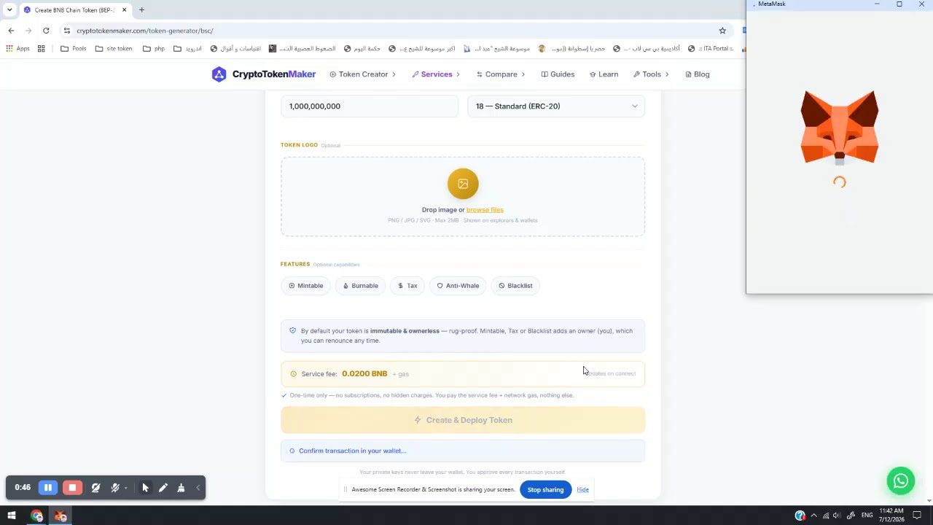Click the browser reload icon

point(46,31)
